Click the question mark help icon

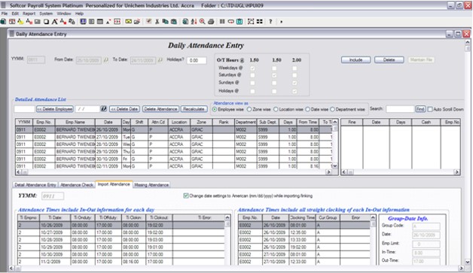click(x=270, y=21)
